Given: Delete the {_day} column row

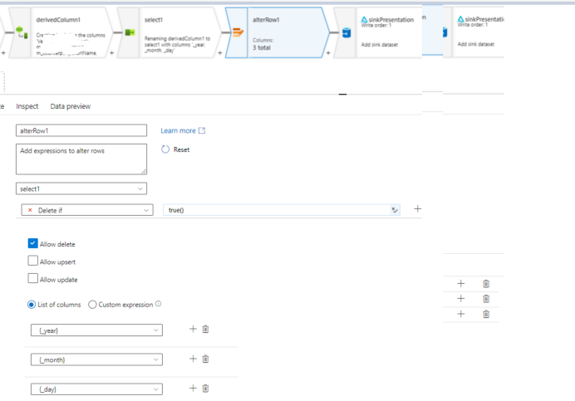Looking at the screenshot, I should 205,388.
